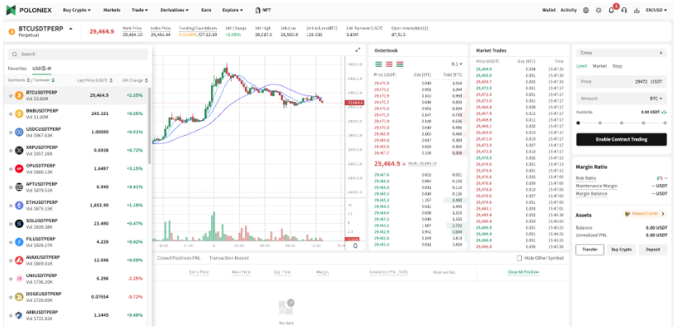Check Hide Other Symbol checkbox

[x=519, y=258]
